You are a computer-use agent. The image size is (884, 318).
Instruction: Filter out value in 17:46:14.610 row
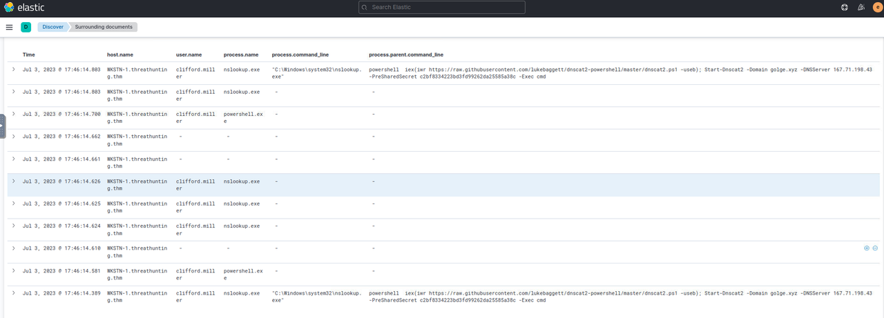tap(875, 248)
